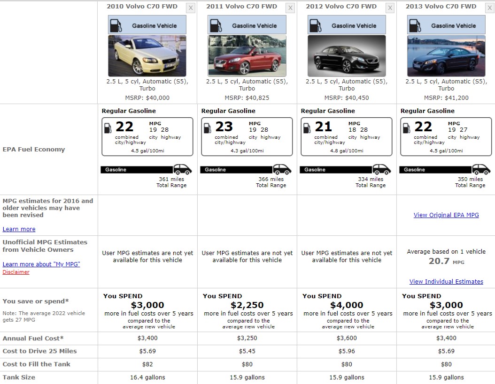Click the 16.4 gallons tank size
The width and height of the screenshot is (495, 384).
click(x=147, y=377)
